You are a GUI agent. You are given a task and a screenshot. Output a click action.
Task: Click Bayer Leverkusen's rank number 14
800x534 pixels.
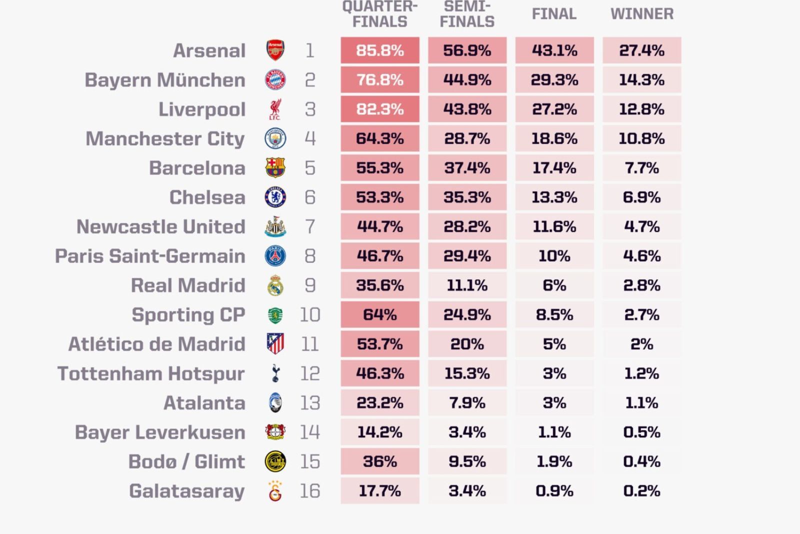pos(310,432)
